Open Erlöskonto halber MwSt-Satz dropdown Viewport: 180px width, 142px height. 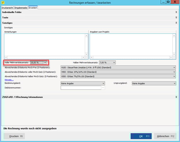174,76
